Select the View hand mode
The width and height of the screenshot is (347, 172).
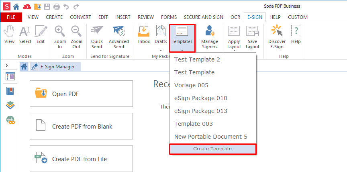[x=9, y=35]
